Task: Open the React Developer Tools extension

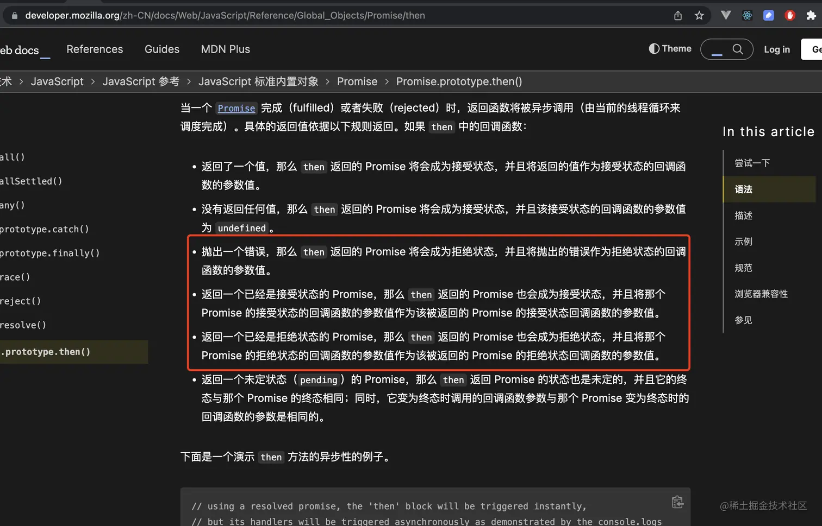Action: point(747,15)
